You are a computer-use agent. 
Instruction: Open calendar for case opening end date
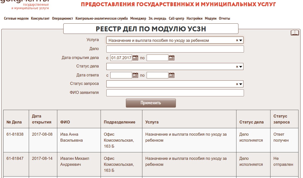click(172, 58)
